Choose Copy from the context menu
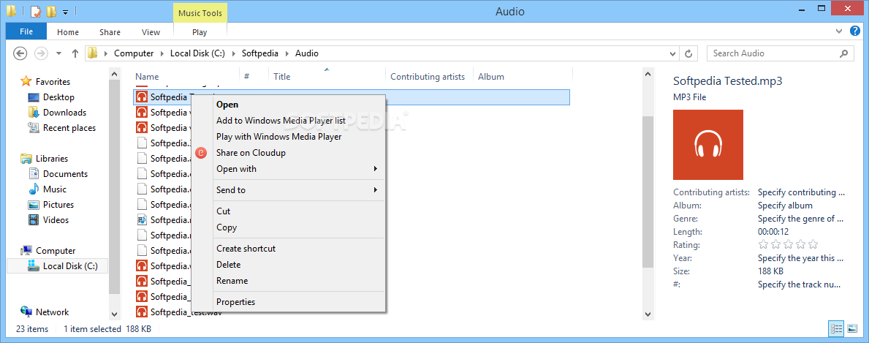Viewport: 869px width, 343px height. 288,227
